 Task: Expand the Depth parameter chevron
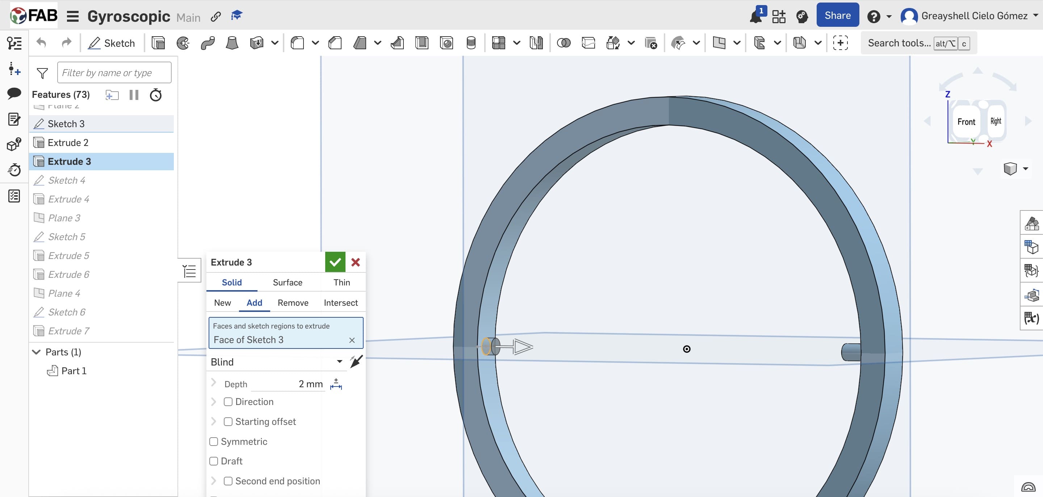click(214, 383)
